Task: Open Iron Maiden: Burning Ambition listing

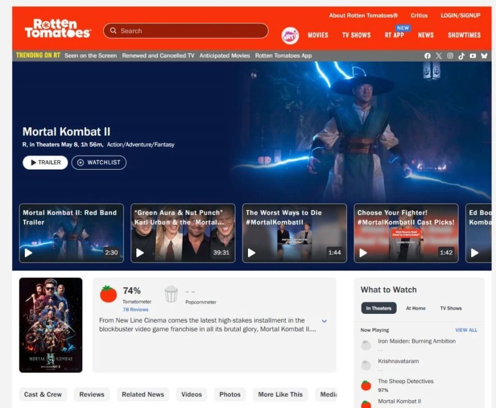Action: click(416, 341)
